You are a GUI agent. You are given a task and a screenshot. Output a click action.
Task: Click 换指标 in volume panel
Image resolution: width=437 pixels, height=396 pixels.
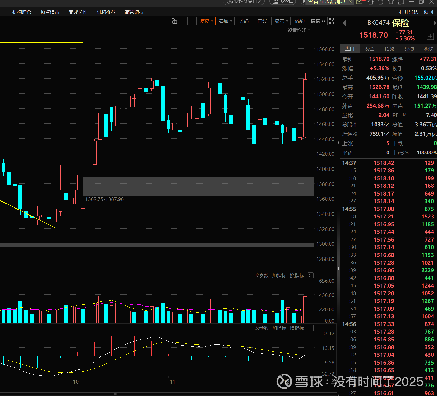297,276
